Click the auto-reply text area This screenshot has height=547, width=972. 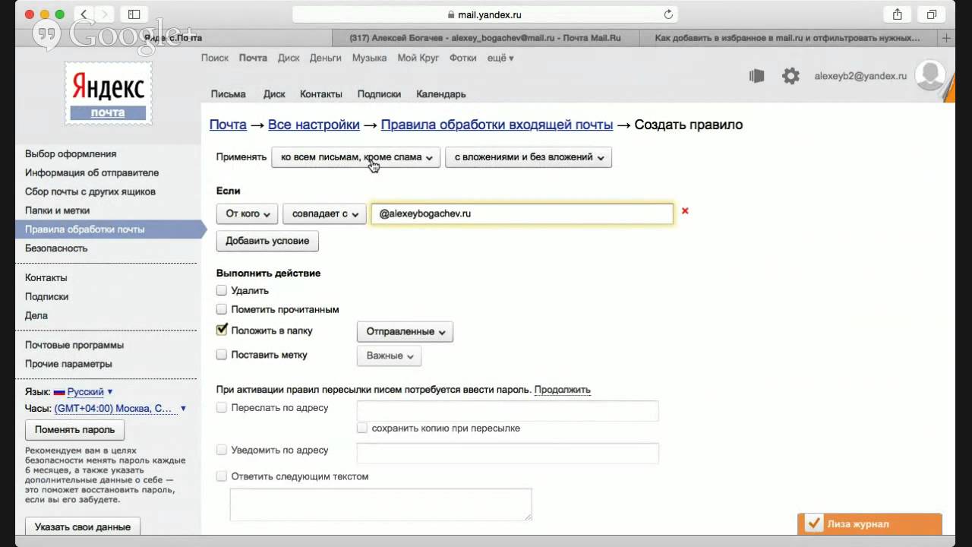[380, 504]
